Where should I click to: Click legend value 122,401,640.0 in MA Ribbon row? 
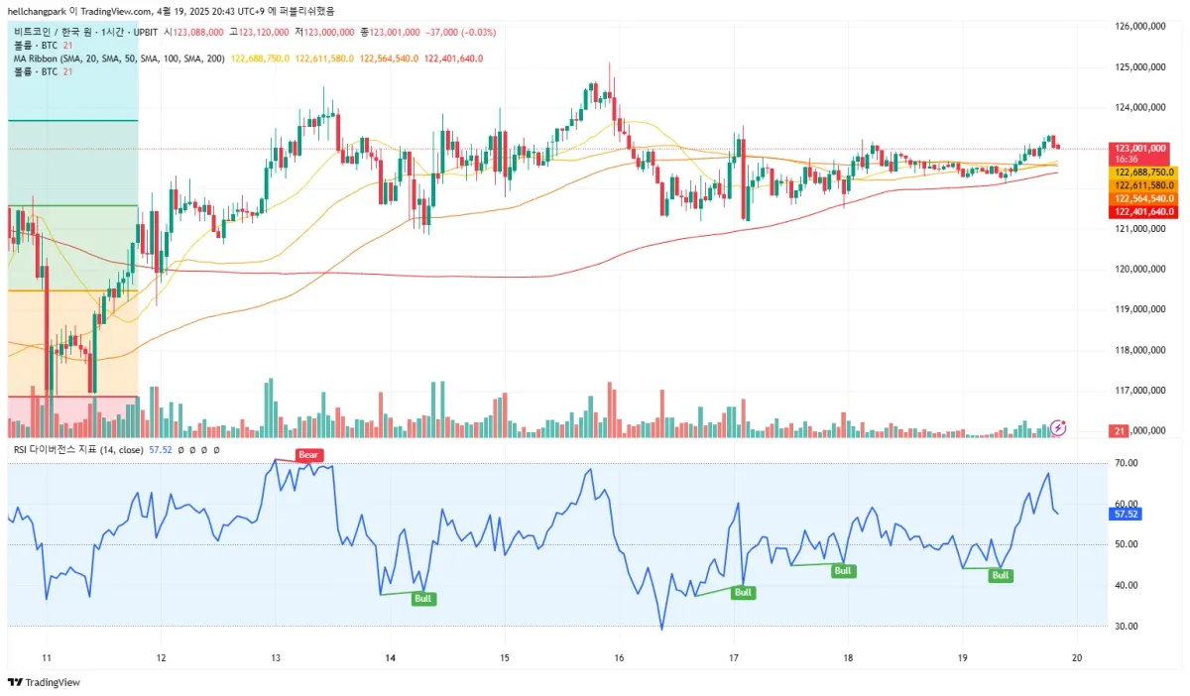(453, 58)
